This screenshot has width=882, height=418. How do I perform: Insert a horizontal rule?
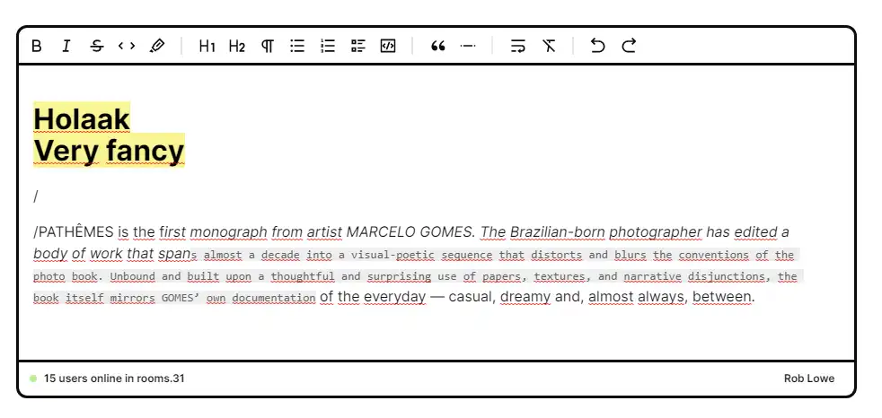coord(467,46)
